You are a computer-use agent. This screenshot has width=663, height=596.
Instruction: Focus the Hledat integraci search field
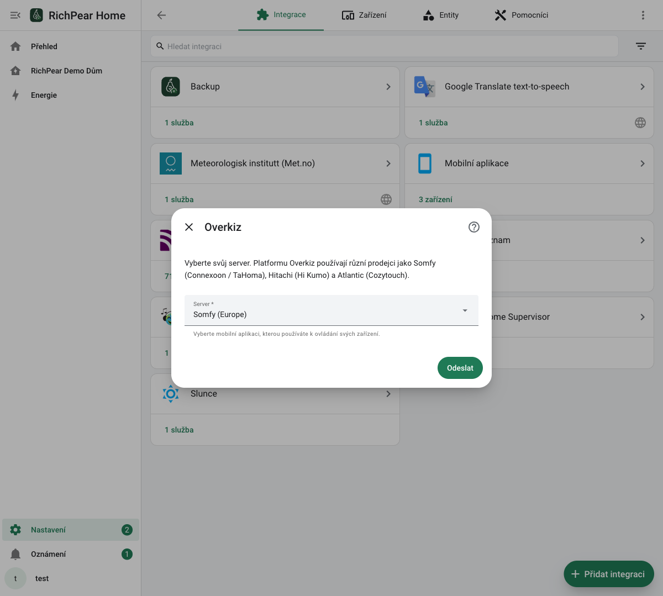coord(385,46)
